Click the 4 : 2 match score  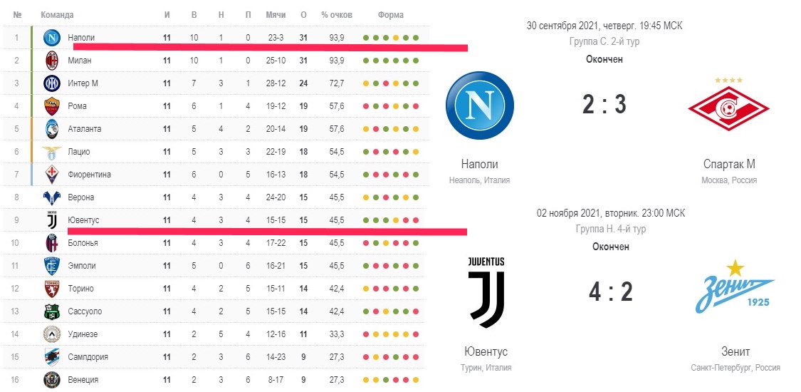click(611, 292)
